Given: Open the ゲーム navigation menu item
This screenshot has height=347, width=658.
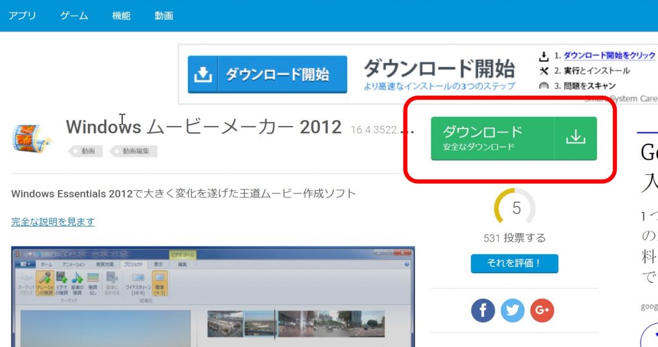Looking at the screenshot, I should click(75, 16).
